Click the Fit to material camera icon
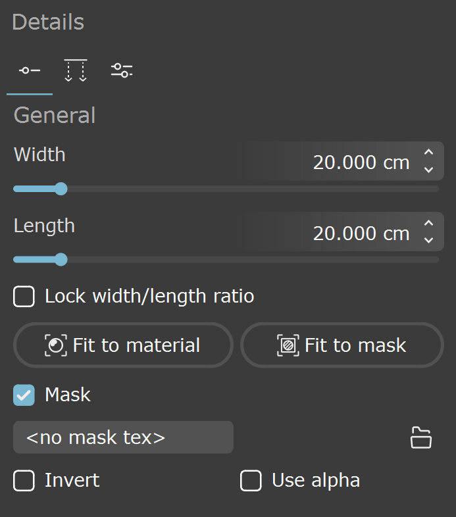Screen dimensions: 456x517 56,345
